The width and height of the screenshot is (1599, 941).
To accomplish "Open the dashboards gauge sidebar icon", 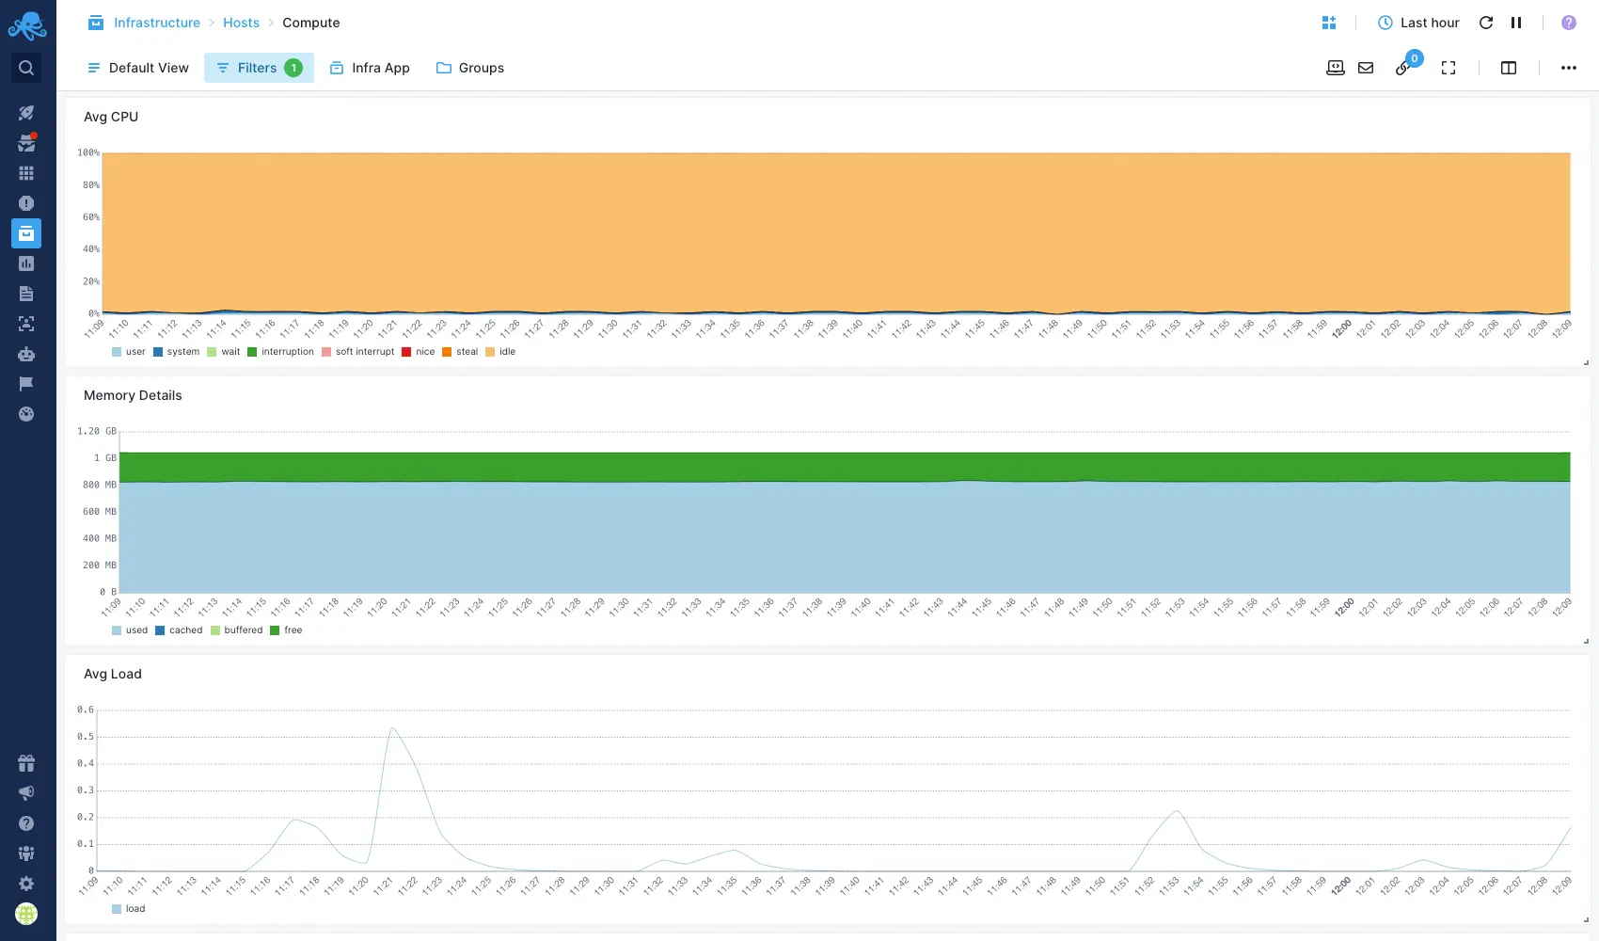I will [26, 414].
